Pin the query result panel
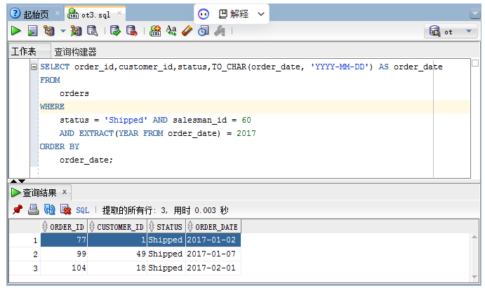The width and height of the screenshot is (485, 288). point(18,210)
